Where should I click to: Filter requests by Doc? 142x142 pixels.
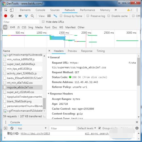55,27
